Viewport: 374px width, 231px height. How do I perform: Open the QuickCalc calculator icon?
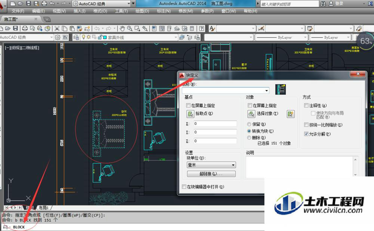click(x=192, y=29)
